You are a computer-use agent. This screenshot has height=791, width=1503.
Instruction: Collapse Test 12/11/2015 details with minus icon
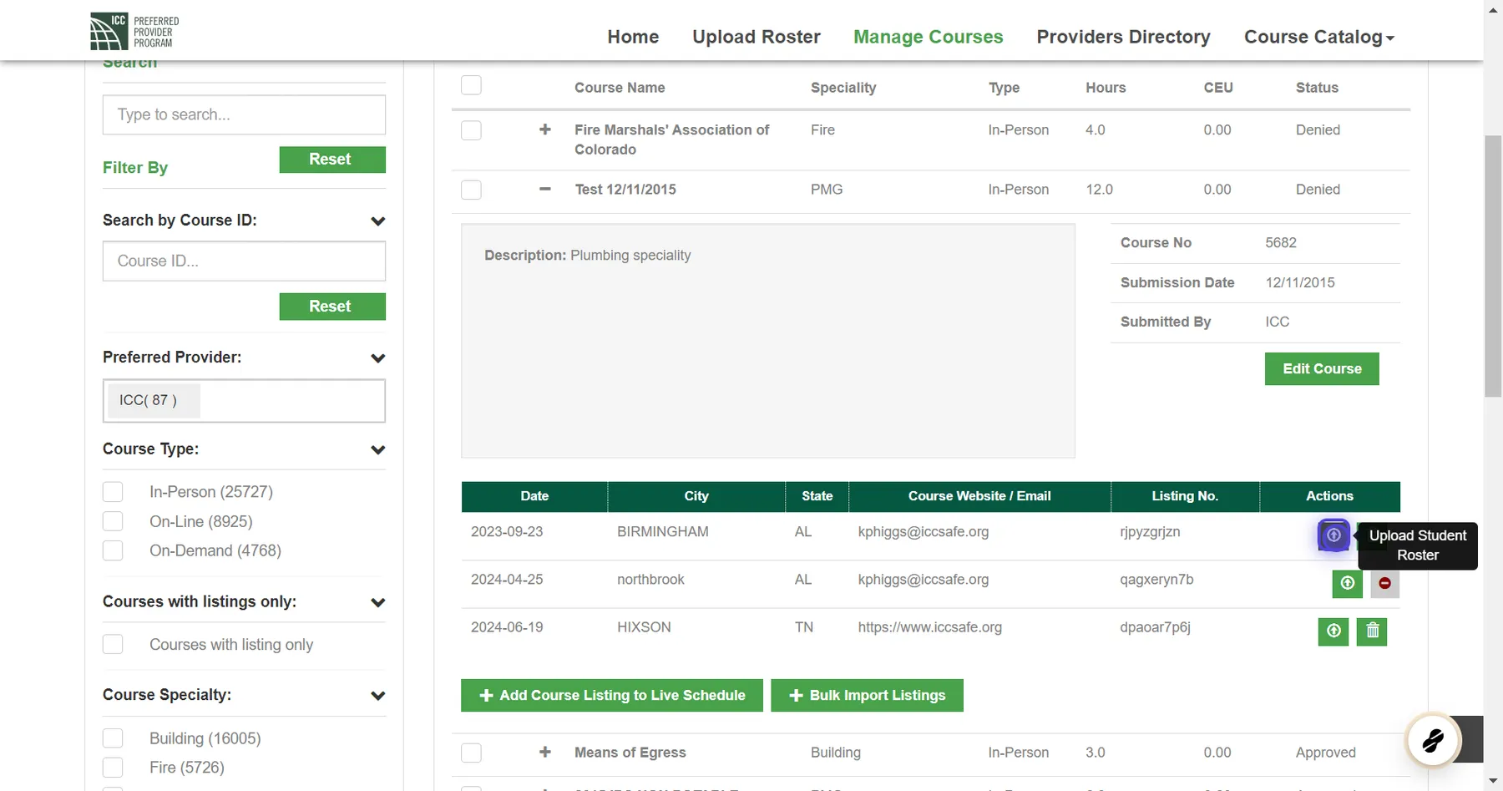pyautogui.click(x=545, y=190)
